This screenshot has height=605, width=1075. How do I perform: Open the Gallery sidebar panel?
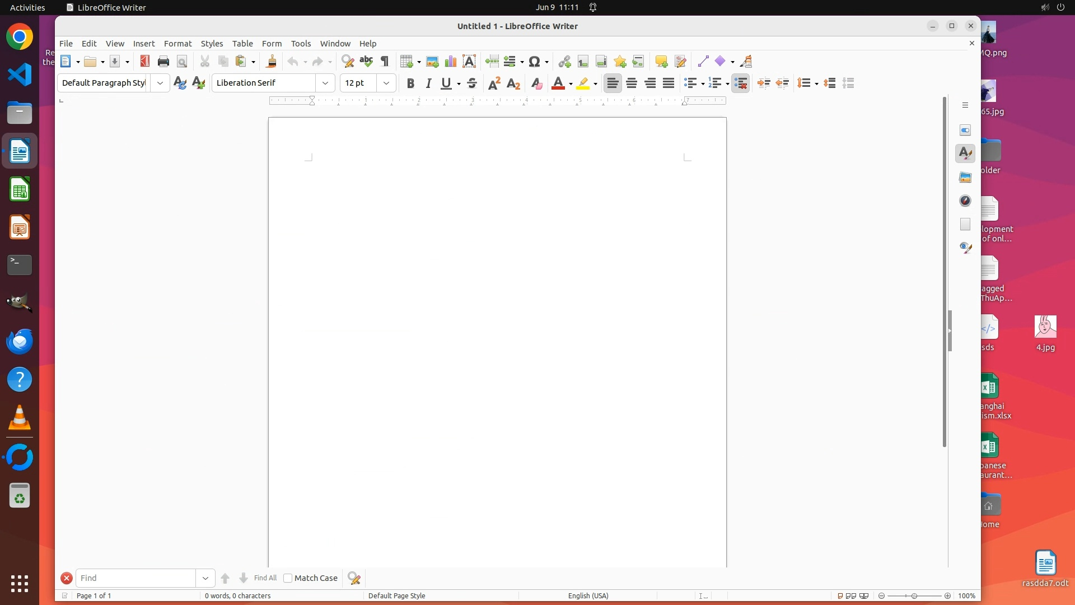(x=965, y=178)
